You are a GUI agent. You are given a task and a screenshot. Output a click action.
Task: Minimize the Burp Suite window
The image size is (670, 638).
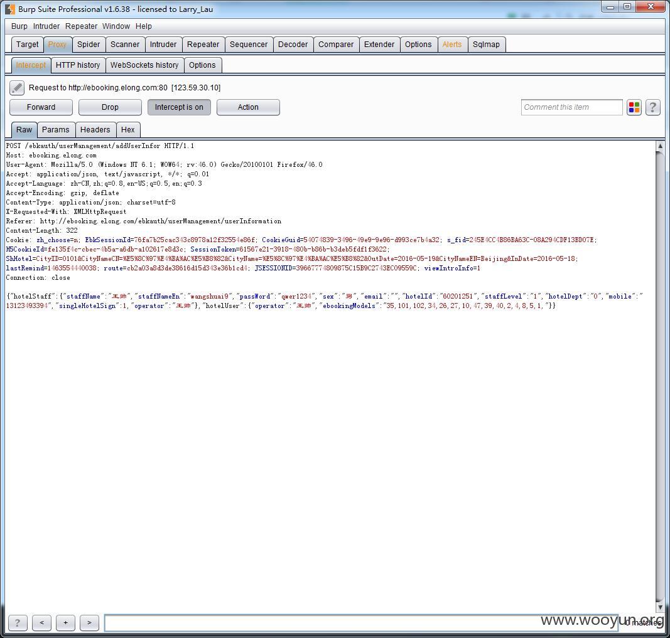[610, 7]
